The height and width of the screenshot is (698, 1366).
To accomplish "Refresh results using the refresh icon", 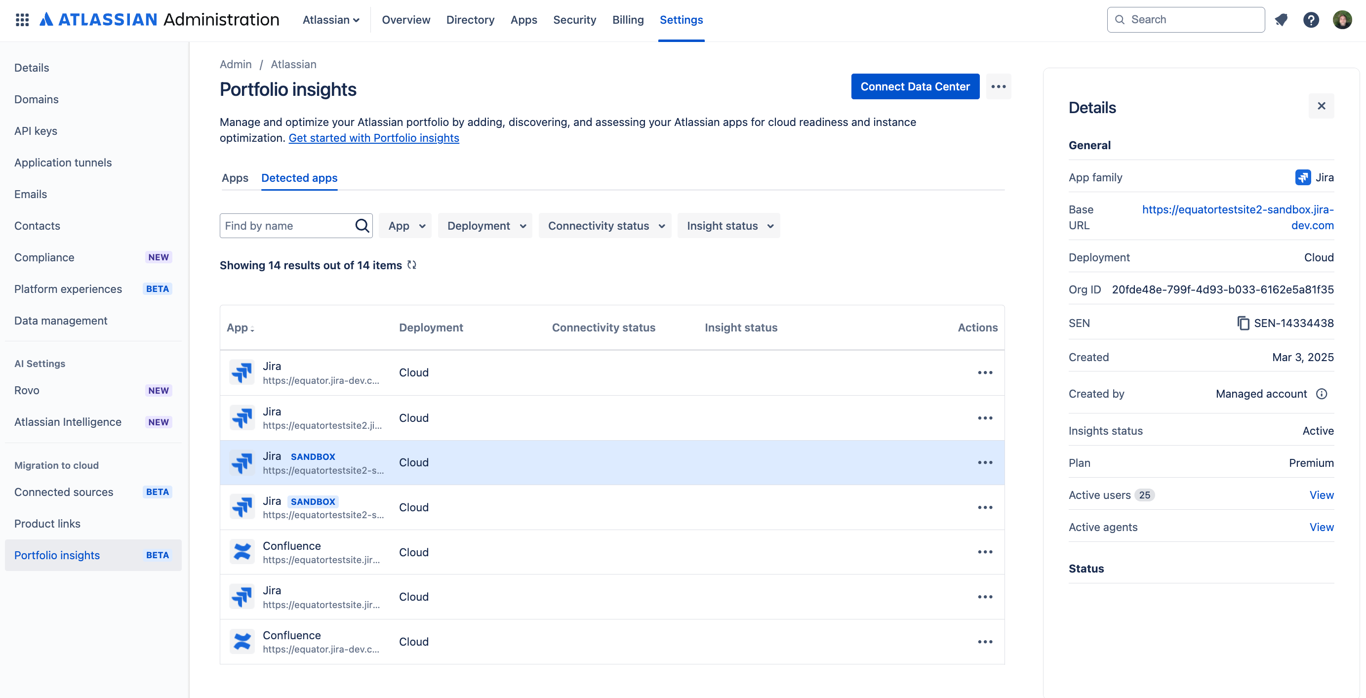I will pyautogui.click(x=411, y=265).
